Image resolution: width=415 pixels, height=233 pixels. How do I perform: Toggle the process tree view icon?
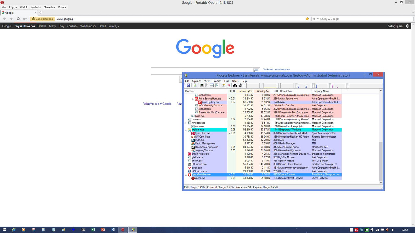(207, 85)
